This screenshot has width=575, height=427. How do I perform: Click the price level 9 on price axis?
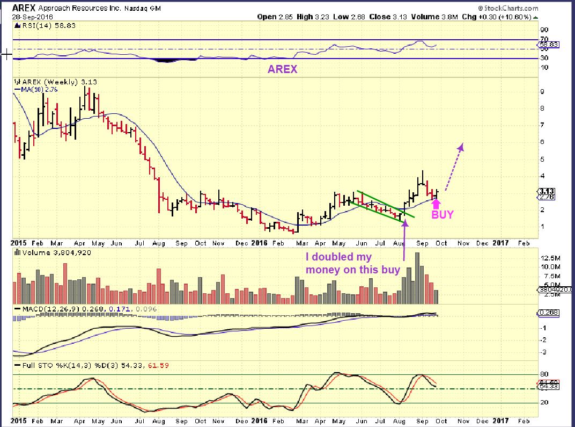pyautogui.click(x=542, y=91)
